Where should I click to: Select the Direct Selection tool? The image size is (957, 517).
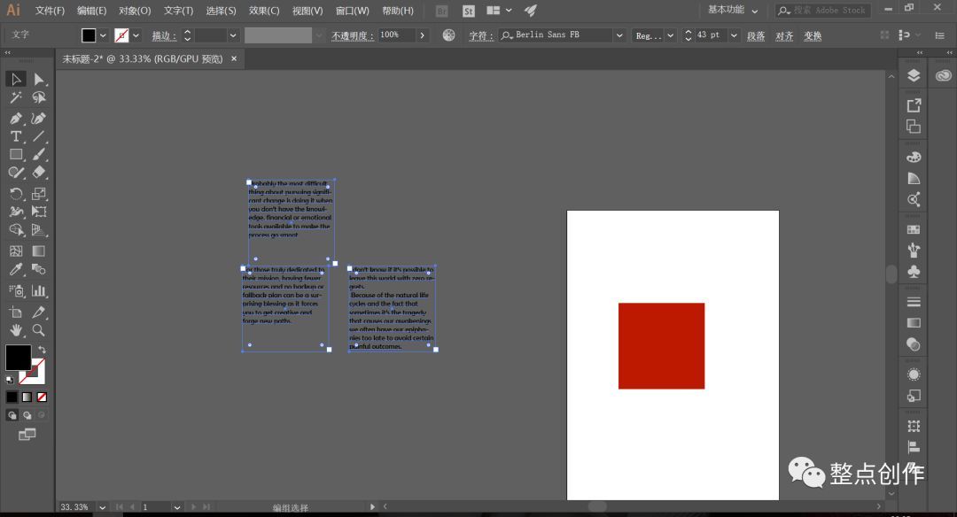[38, 79]
